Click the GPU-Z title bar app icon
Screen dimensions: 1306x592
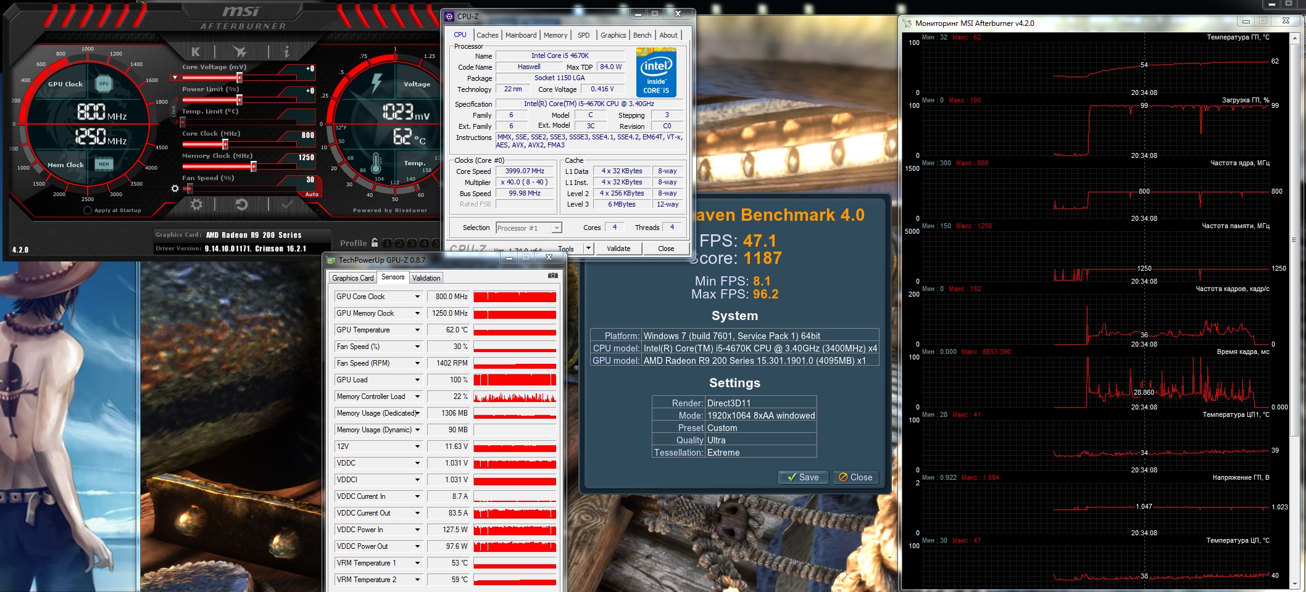[x=331, y=260]
